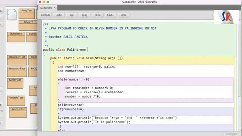The height and width of the screenshot is (136, 242).
Task: Click the Paste button
Action: click(98, 15)
